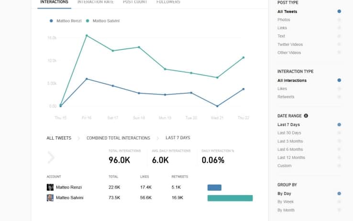This screenshot has width=353, height=221.
Task: Select Custom date range option
Action: click(x=284, y=166)
